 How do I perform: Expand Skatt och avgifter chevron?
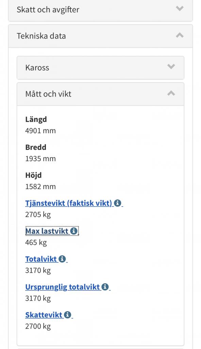(x=180, y=9)
